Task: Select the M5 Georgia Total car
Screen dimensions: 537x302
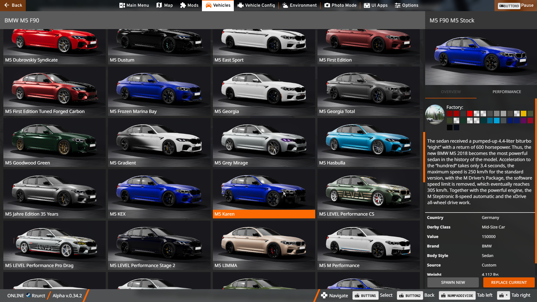Action: coord(368,91)
